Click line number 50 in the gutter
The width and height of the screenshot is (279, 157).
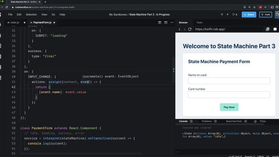tap(14, 128)
